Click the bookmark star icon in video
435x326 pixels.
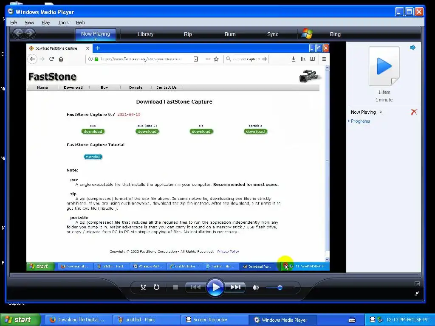[x=216, y=59]
